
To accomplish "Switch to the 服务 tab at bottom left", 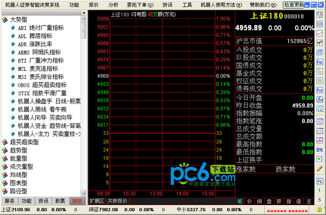I will pos(10,201).
